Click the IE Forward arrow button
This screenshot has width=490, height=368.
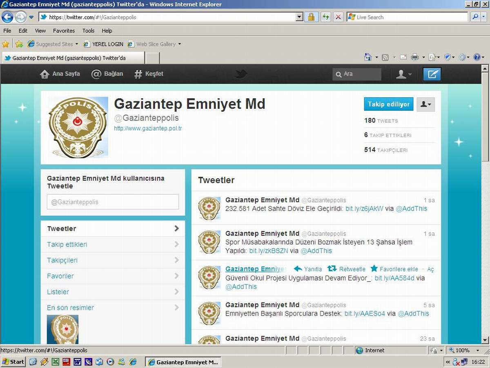pos(20,17)
